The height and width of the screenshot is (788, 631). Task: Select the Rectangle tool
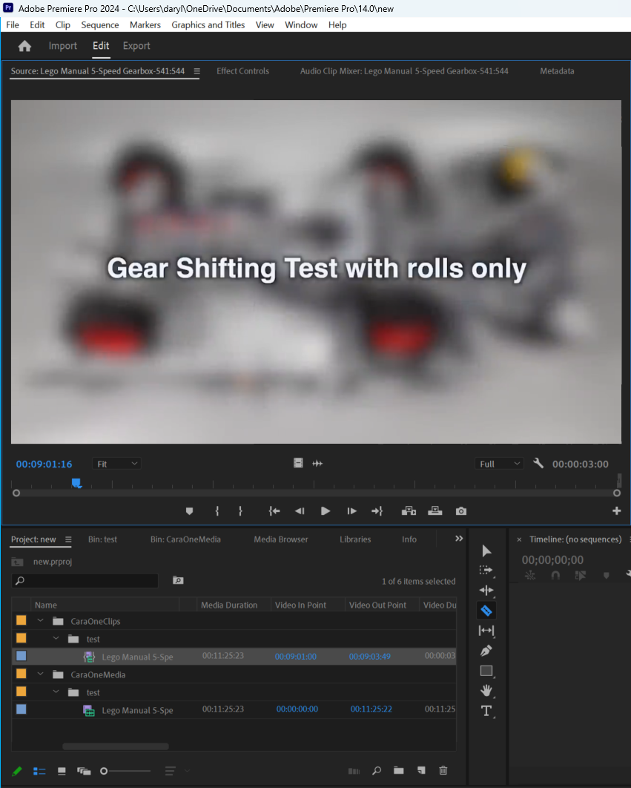(486, 671)
